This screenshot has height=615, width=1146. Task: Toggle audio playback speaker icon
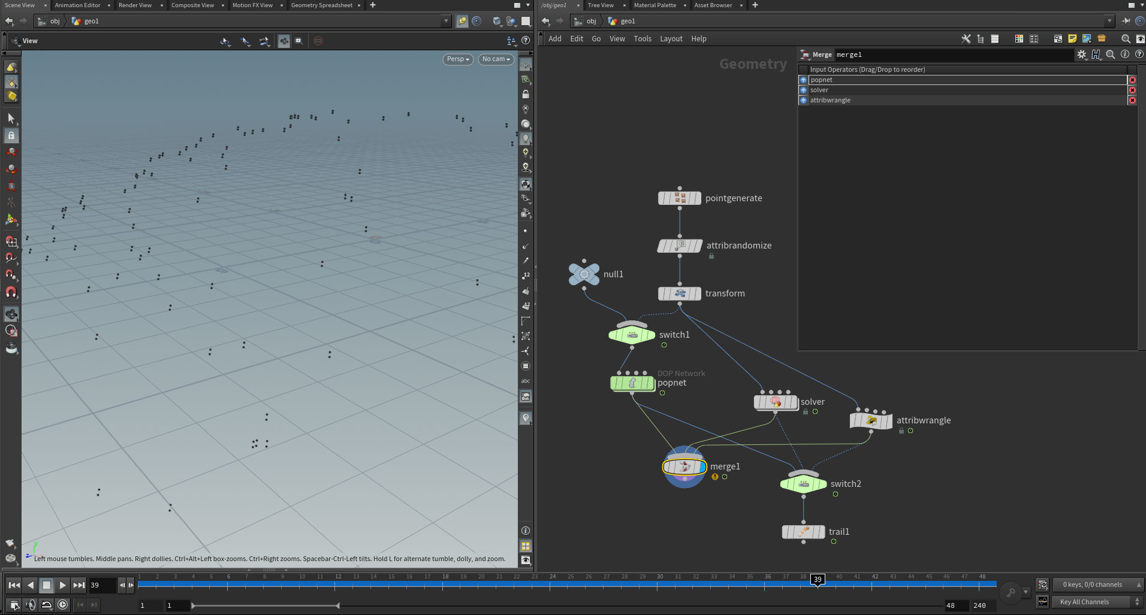(31, 605)
